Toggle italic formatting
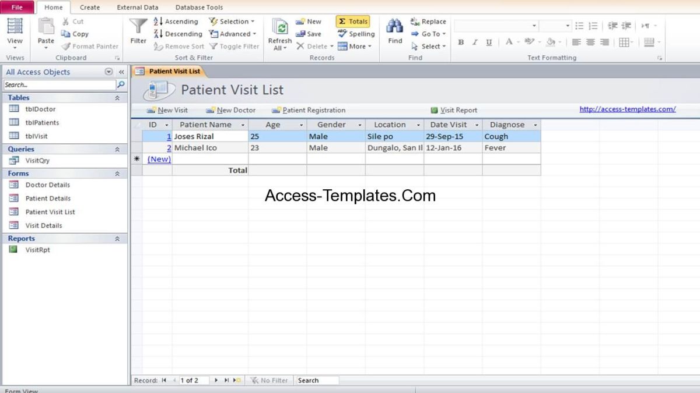Viewport: 700px width, 393px height. [x=474, y=42]
